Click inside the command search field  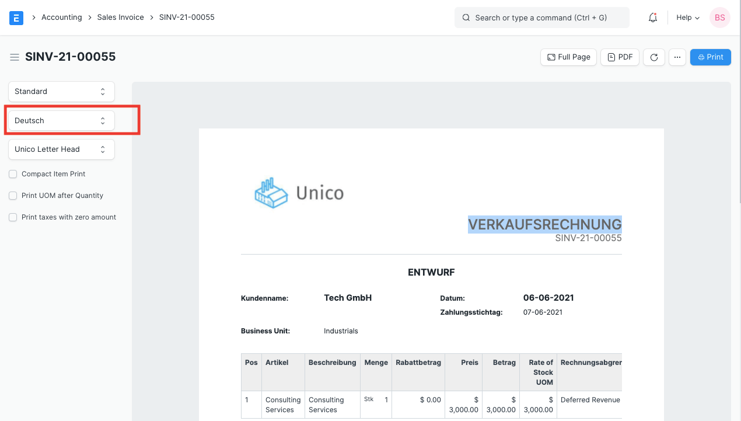coord(541,18)
